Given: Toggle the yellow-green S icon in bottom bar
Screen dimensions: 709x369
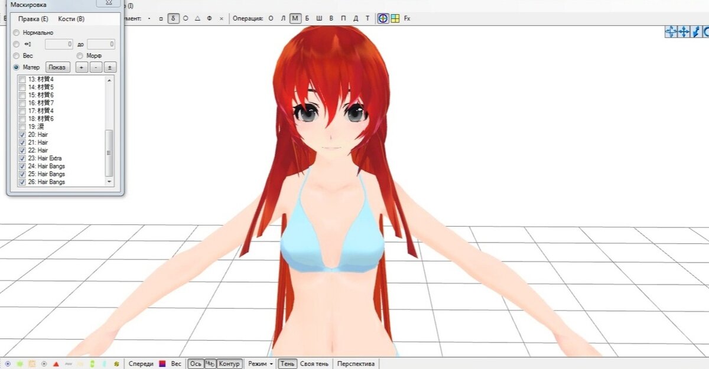Looking at the screenshot, I should (116, 364).
